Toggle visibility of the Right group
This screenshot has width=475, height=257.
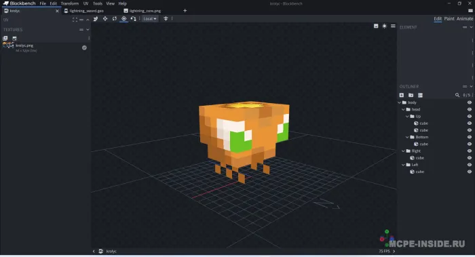470,151
